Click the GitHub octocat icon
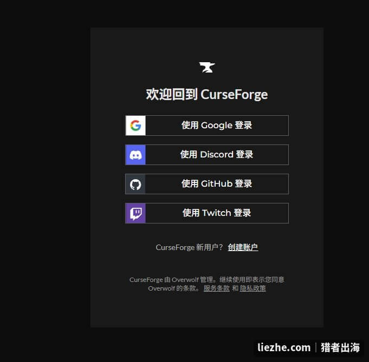This screenshot has height=362, width=369. pos(135,184)
